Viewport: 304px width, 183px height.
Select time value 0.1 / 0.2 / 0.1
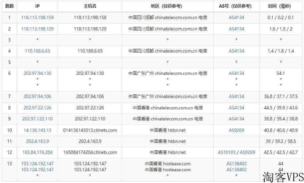click(x=281, y=17)
